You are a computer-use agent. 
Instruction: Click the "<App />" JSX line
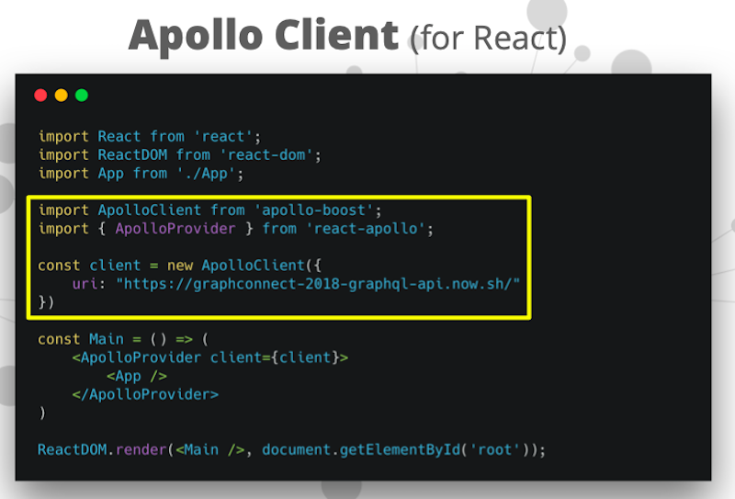click(x=136, y=376)
